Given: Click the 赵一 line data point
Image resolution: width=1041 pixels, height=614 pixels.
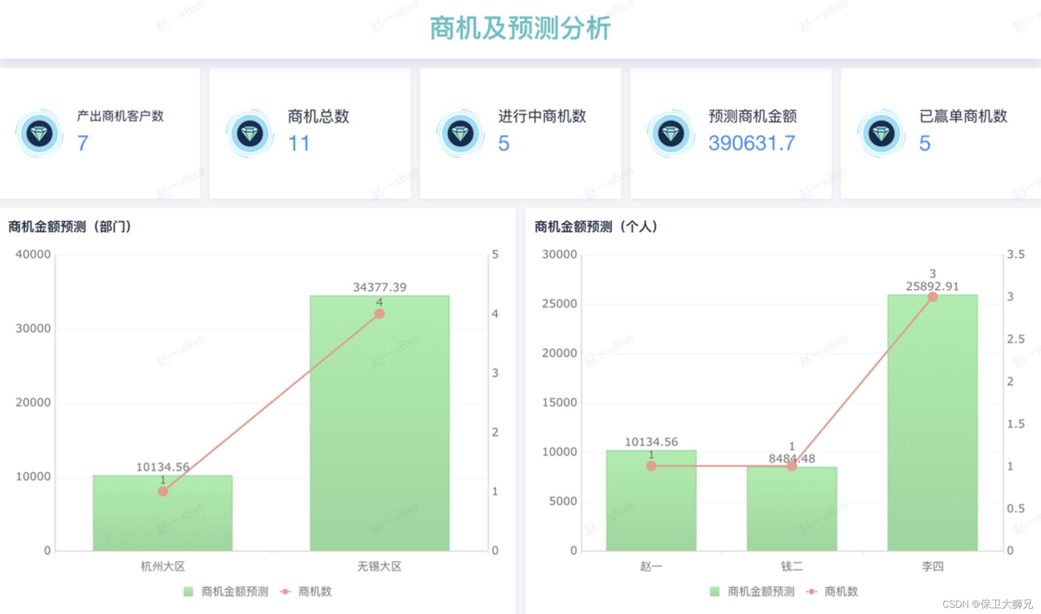Looking at the screenshot, I should point(651,466).
